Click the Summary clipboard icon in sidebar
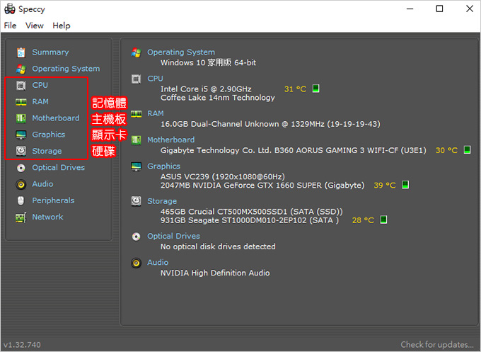 coord(21,52)
